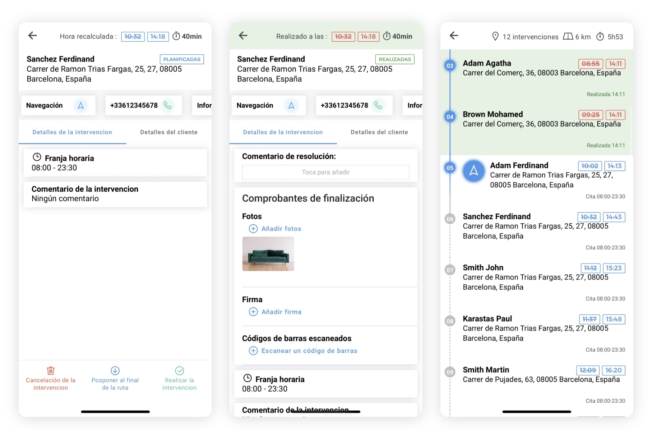Click the checkmark icon to Realizar la intervencion
652x439 pixels.
[x=180, y=371]
